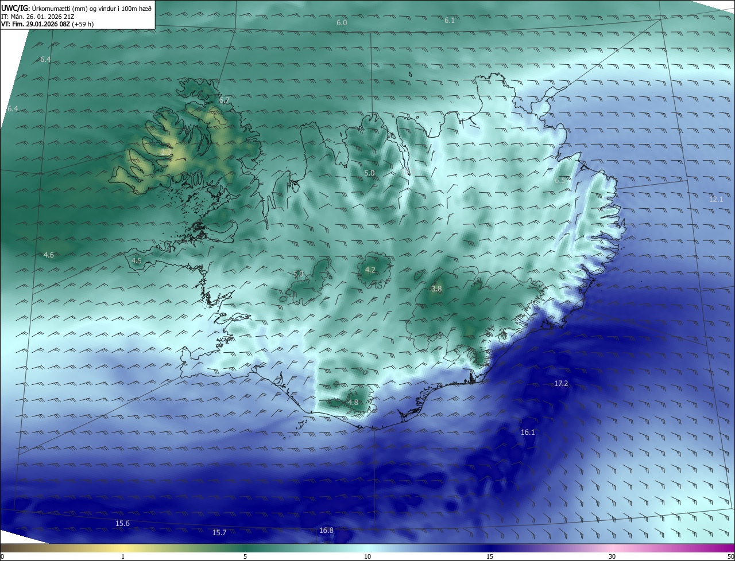Image resolution: width=735 pixels, height=561 pixels.
Task: Click the 17.2 value off the southeast coast
Action: coord(561,383)
